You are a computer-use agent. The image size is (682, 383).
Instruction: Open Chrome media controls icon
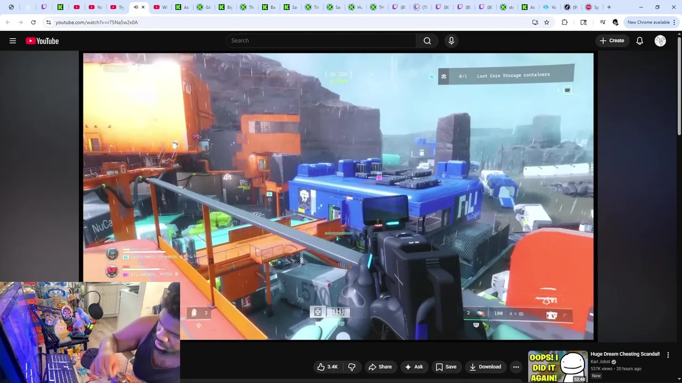(603, 22)
